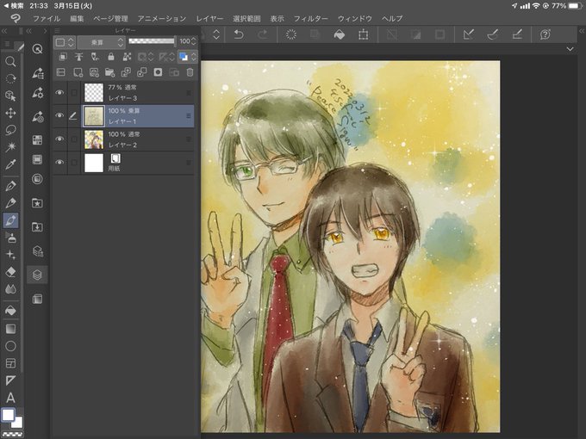Click the command bar up-down stepper arrows
Screen dimensions: 586x439
[x=216, y=34]
